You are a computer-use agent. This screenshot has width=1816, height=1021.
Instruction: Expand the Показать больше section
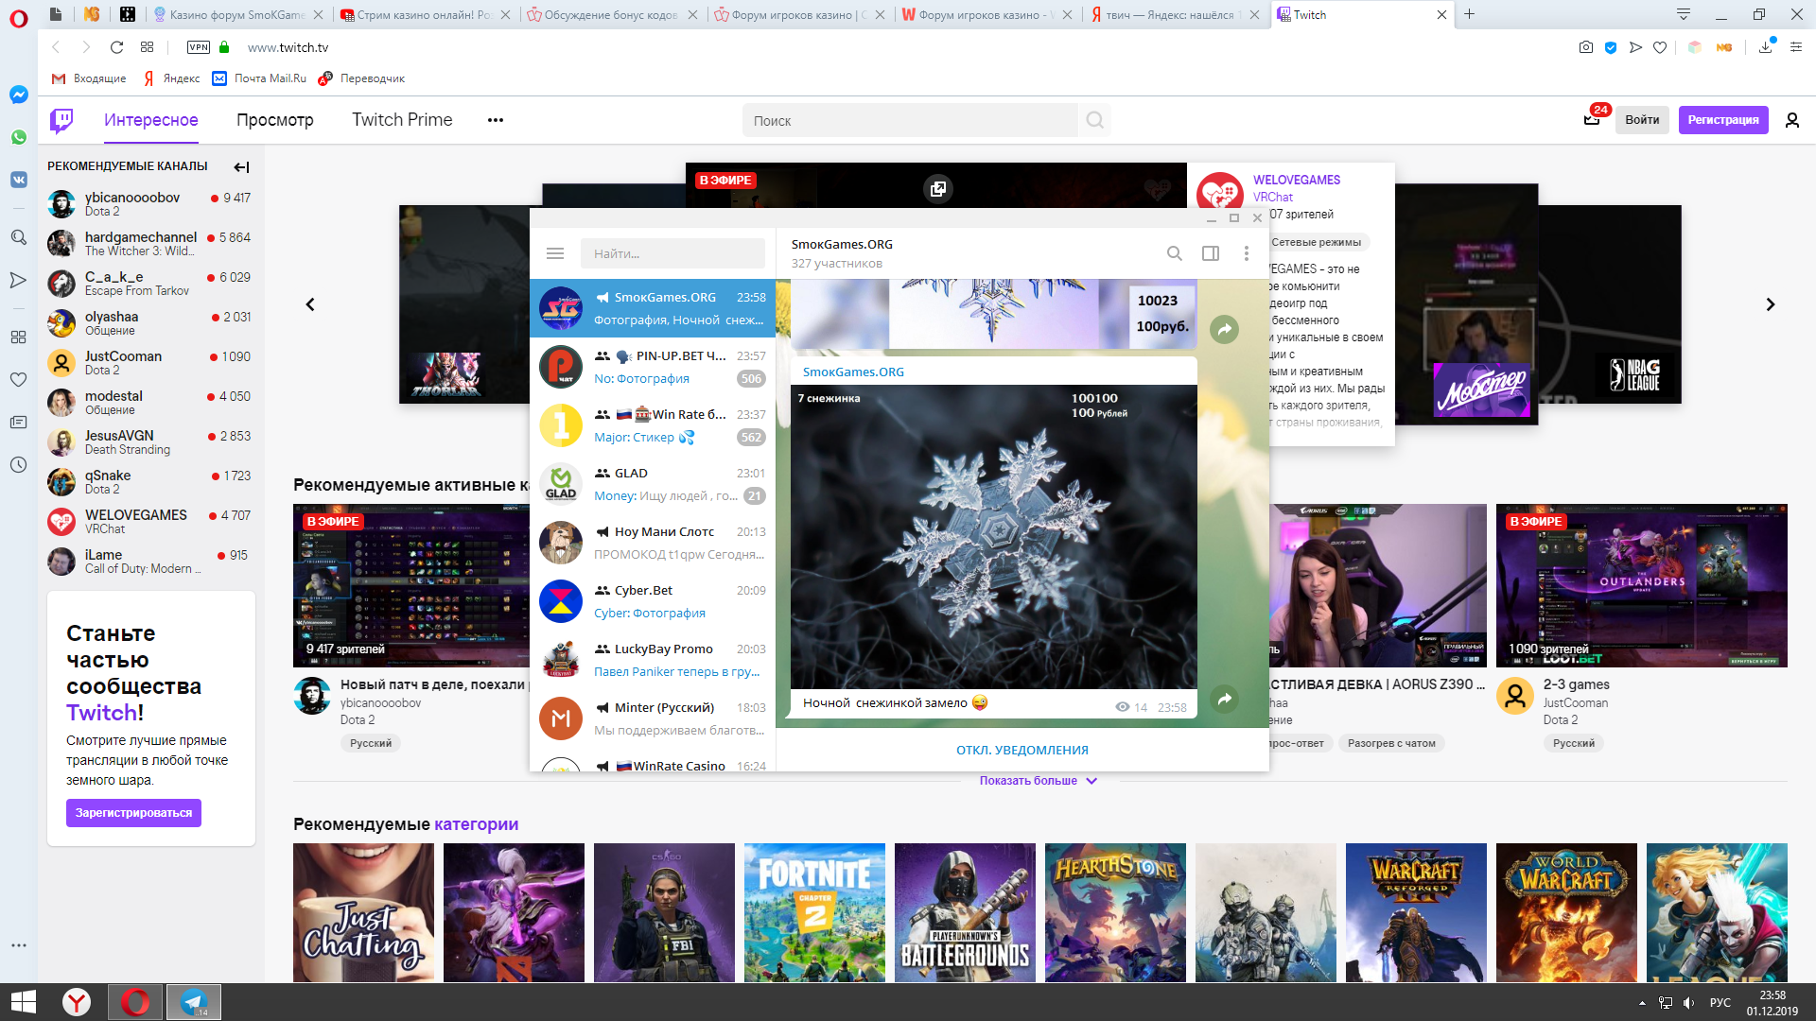[1038, 781]
